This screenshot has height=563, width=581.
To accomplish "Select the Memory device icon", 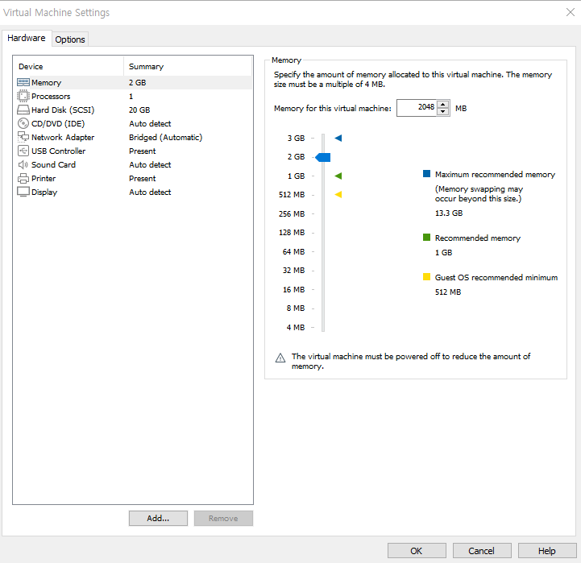I will point(23,82).
